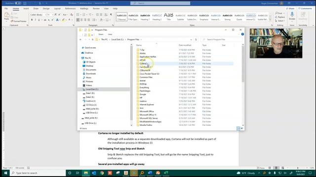Screen dimensions: 316x177
Task: Click Increase Font Size icon
Action: (x=56, y=15)
